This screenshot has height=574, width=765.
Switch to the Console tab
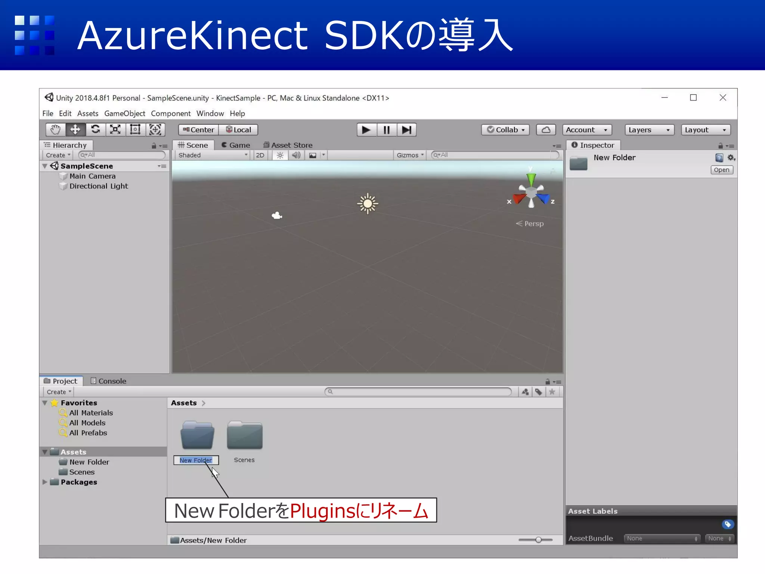click(109, 381)
